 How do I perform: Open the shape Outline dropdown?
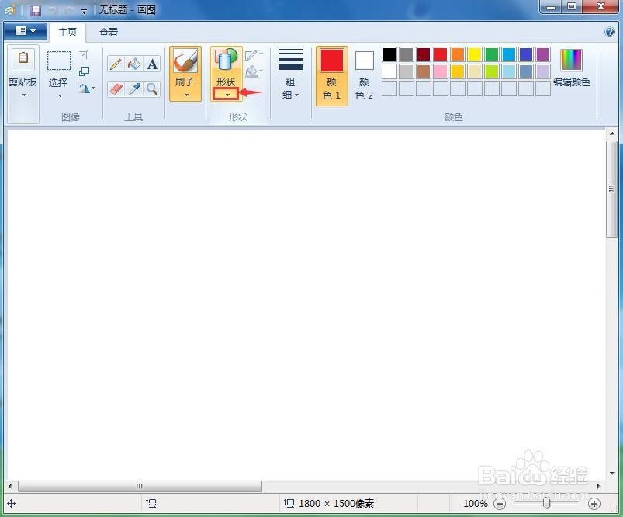pos(254,55)
